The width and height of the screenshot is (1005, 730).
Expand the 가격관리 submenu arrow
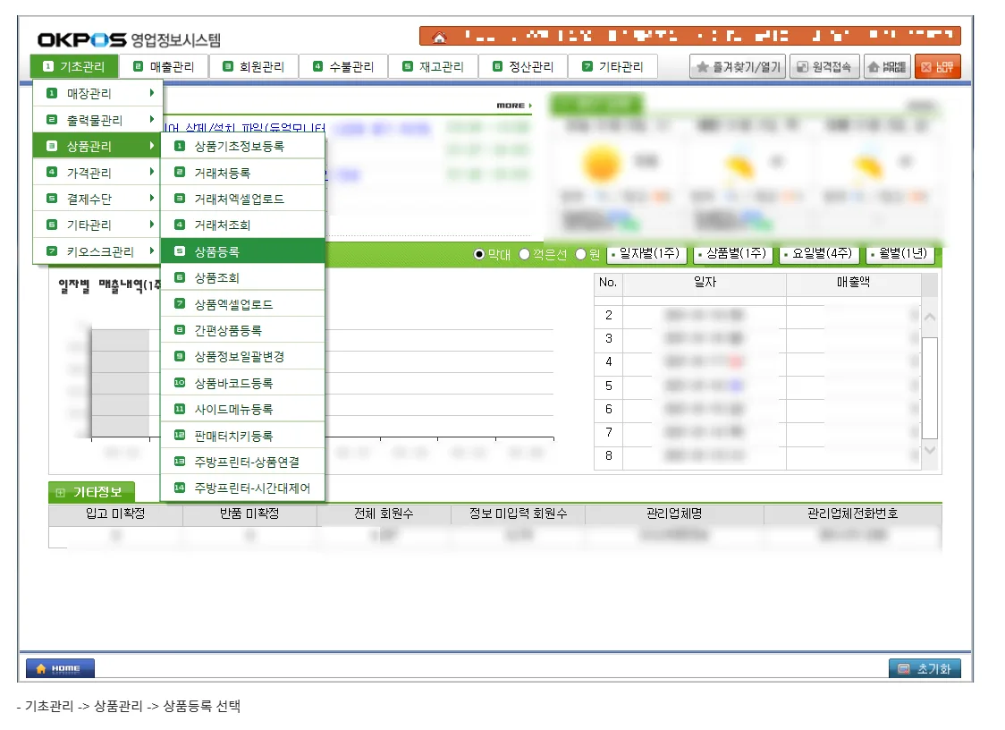(x=151, y=172)
